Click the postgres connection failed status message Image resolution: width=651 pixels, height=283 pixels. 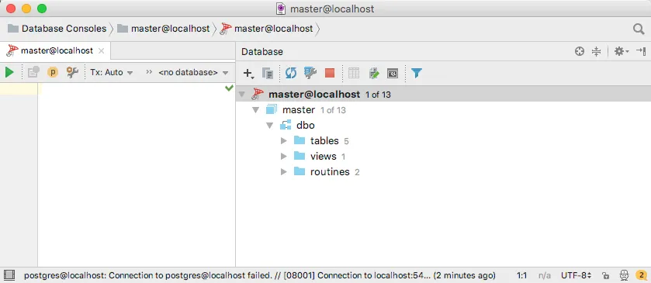point(259,275)
